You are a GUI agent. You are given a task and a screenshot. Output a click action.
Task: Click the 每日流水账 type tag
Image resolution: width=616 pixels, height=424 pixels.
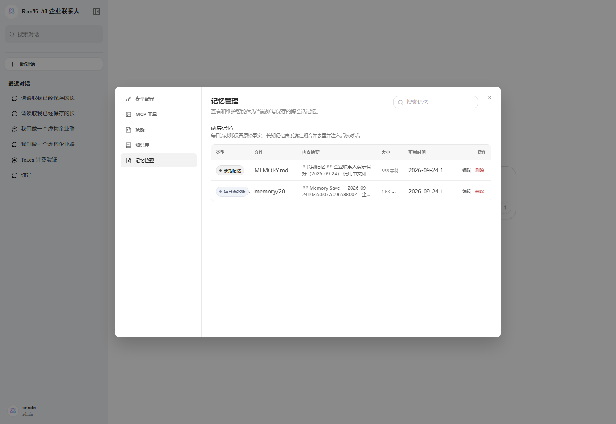(x=232, y=192)
